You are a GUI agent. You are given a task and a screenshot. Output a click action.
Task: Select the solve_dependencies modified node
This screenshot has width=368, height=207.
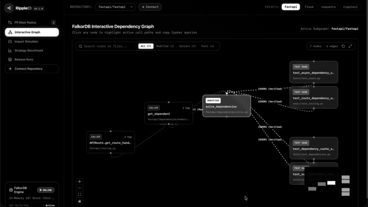click(227, 106)
